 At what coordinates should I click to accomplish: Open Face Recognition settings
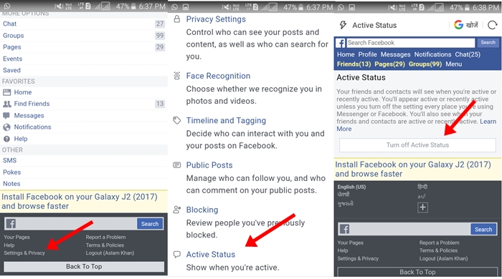[x=218, y=76]
